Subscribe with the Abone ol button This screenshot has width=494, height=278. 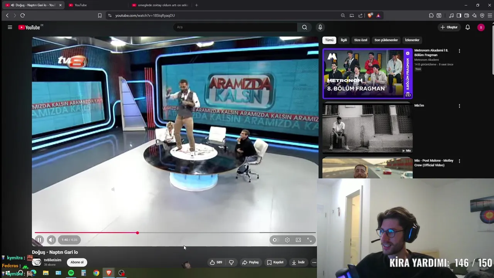click(x=77, y=262)
